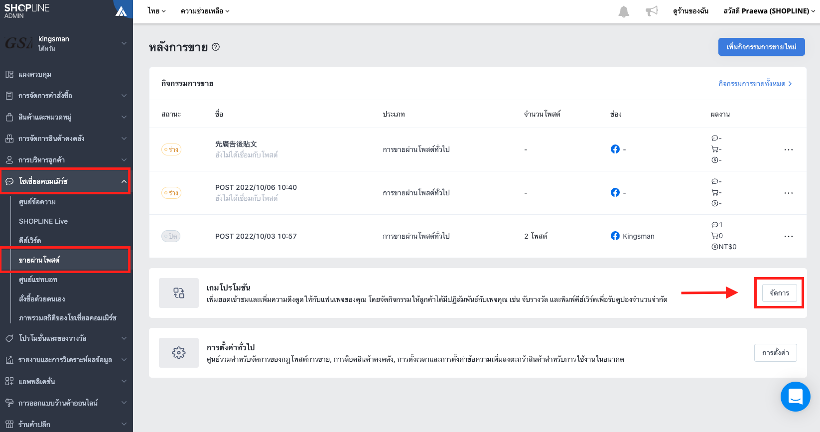Click the การจัดการคำสั่งซื้อ orders icon
This screenshot has width=820, height=432.
9,96
